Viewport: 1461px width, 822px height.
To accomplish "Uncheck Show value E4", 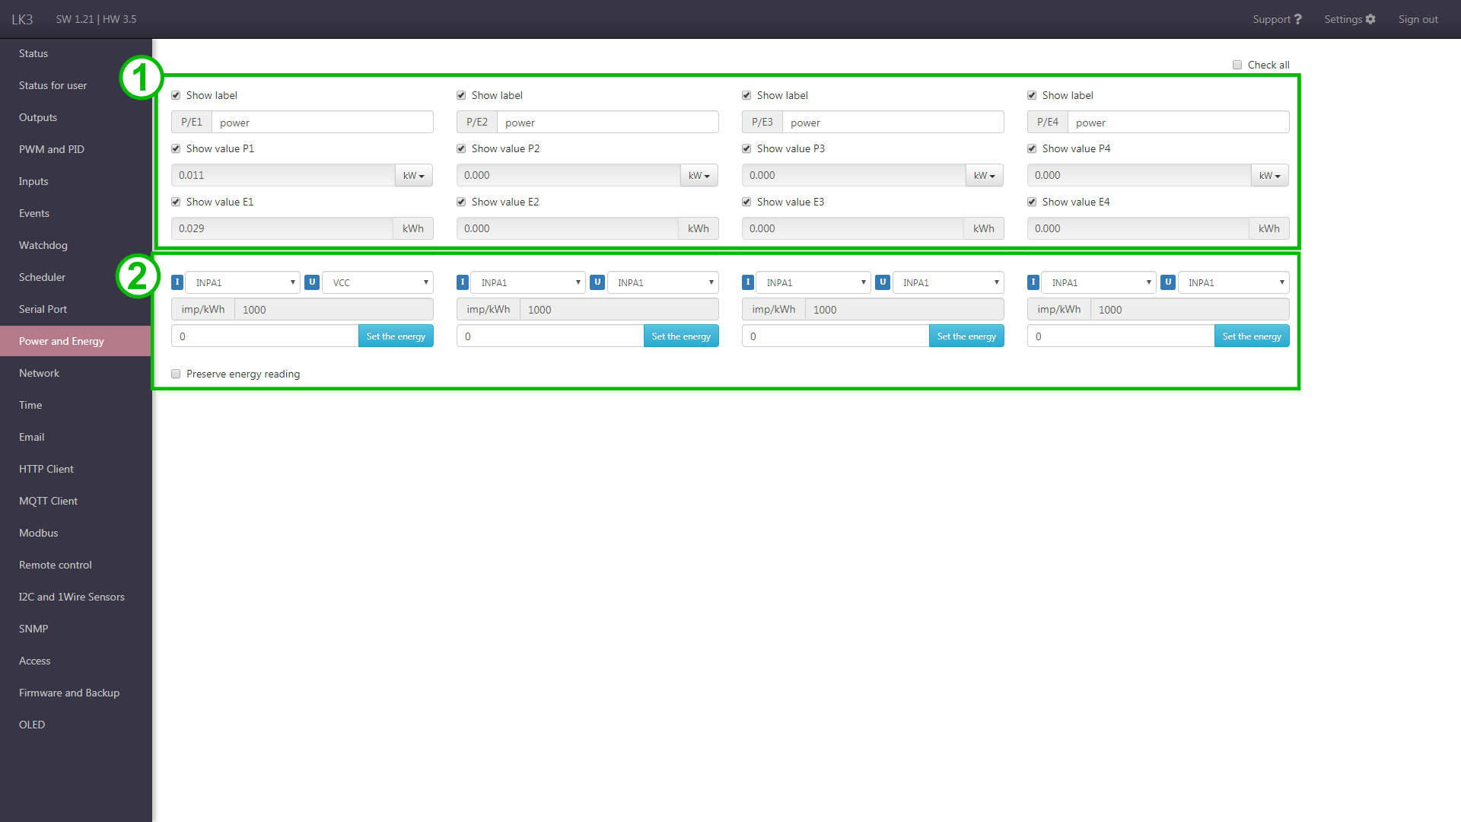I will 1032,202.
